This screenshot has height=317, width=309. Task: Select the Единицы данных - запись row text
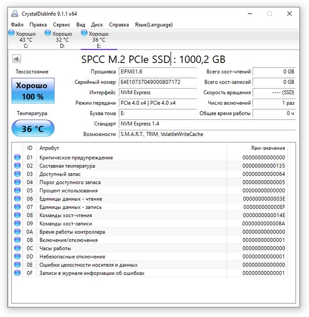(70, 207)
